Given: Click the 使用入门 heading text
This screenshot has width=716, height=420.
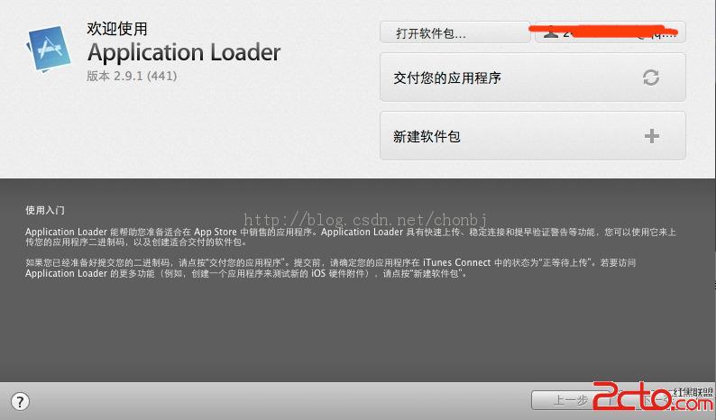Looking at the screenshot, I should (45, 210).
